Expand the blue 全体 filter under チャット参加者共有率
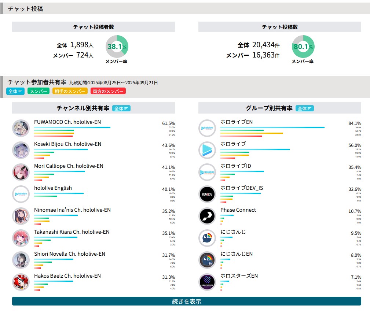Viewport: 370px width, 311px height. tap(15, 91)
